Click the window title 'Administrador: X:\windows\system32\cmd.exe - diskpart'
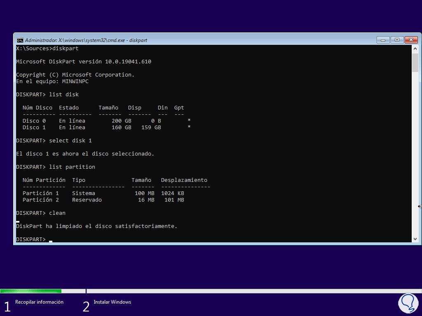 click(86, 40)
